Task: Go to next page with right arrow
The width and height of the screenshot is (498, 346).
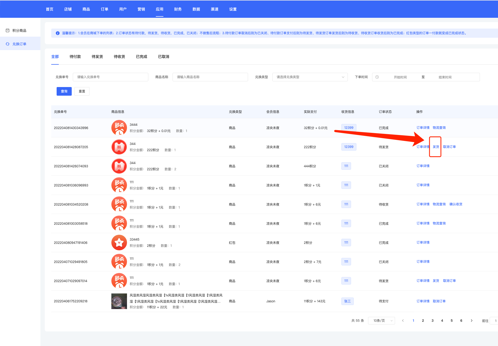Action: [471, 321]
